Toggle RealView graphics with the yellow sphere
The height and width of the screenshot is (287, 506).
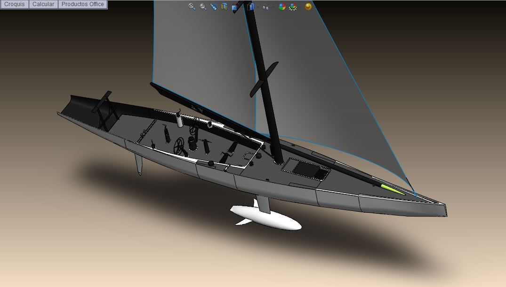308,6
